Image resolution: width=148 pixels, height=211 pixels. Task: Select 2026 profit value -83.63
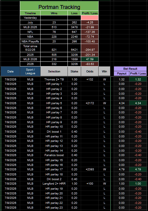pos(90,64)
